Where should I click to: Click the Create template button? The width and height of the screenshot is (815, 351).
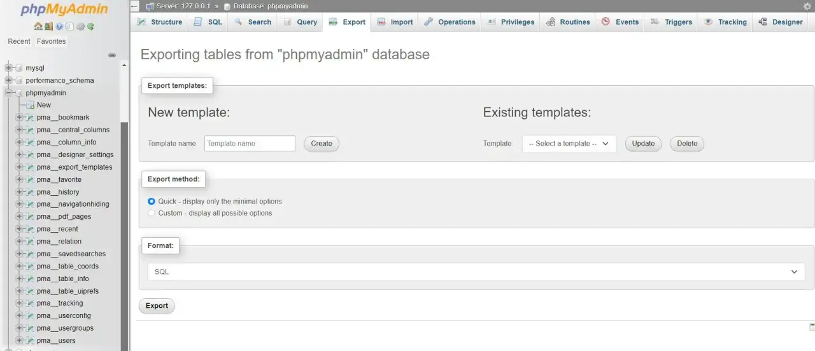[322, 144]
